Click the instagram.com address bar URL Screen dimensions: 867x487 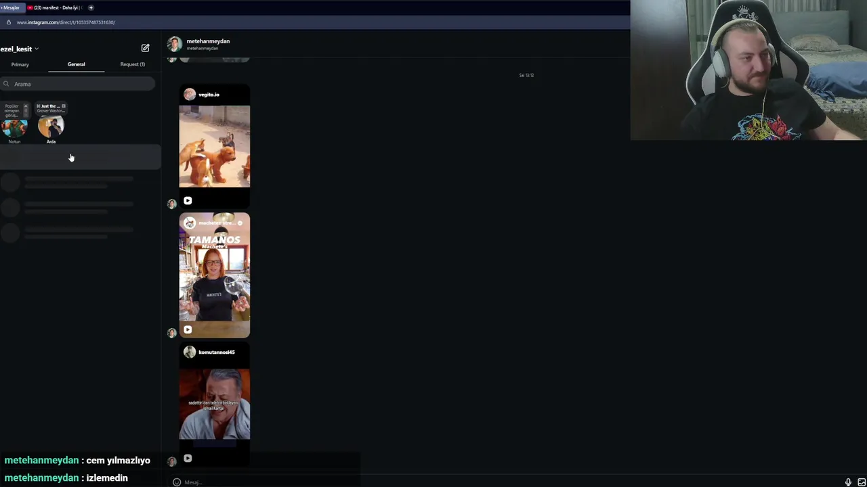point(66,22)
